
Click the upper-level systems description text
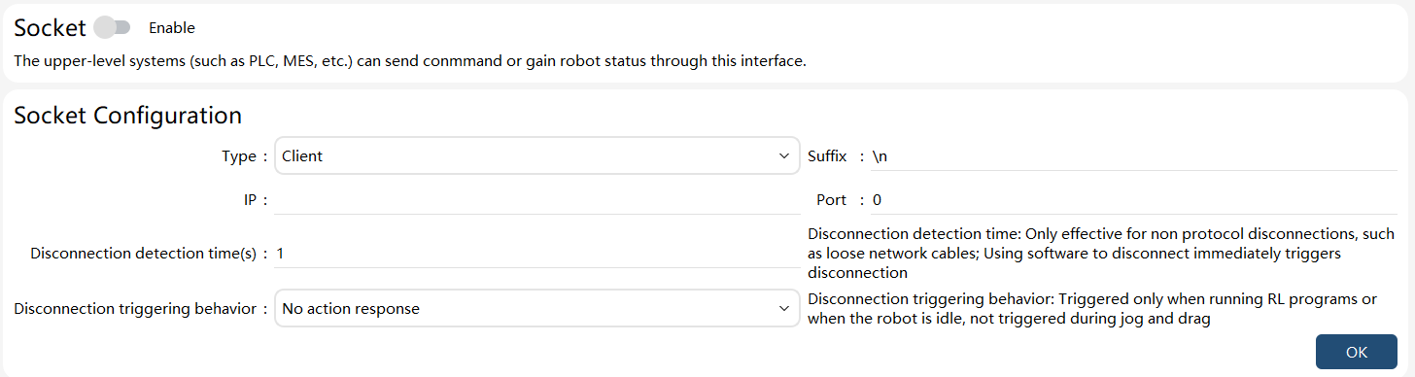pos(410,61)
